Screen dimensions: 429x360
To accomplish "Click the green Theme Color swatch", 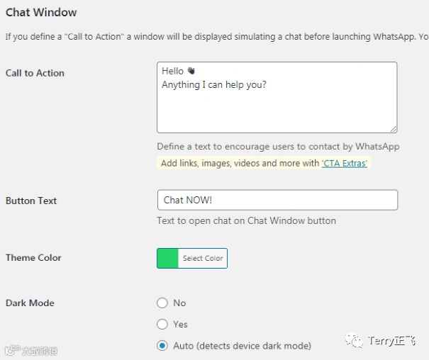I will (167, 258).
